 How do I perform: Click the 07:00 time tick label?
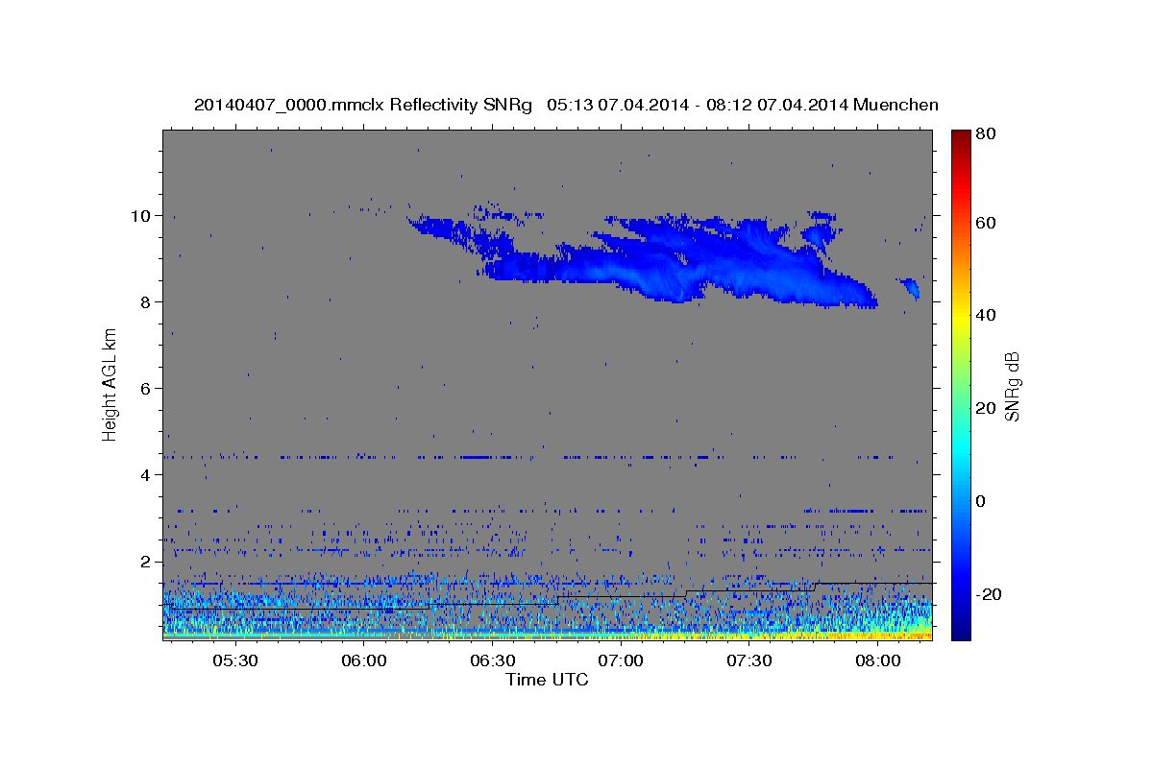click(x=621, y=660)
